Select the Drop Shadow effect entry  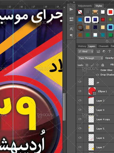[x=107, y=75]
